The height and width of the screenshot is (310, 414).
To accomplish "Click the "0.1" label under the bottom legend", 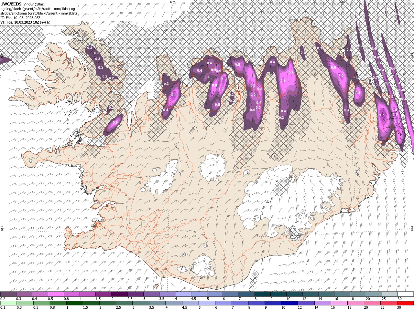I will tap(3, 307).
